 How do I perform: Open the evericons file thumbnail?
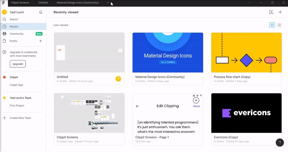[x=246, y=113]
